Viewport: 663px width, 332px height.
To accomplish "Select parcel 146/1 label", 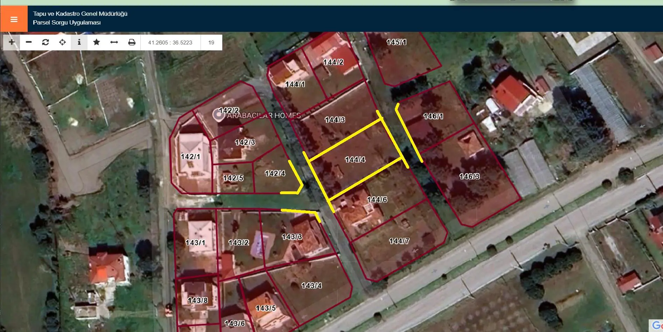I will pos(433,116).
